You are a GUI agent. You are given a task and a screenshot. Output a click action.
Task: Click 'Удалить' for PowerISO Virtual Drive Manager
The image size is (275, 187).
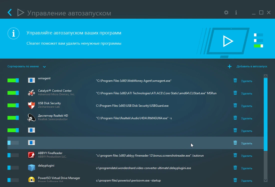246,181
